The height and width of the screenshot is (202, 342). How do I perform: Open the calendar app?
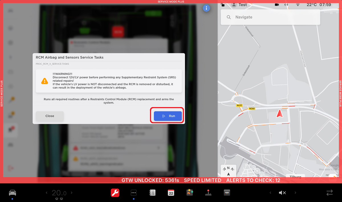171,193
